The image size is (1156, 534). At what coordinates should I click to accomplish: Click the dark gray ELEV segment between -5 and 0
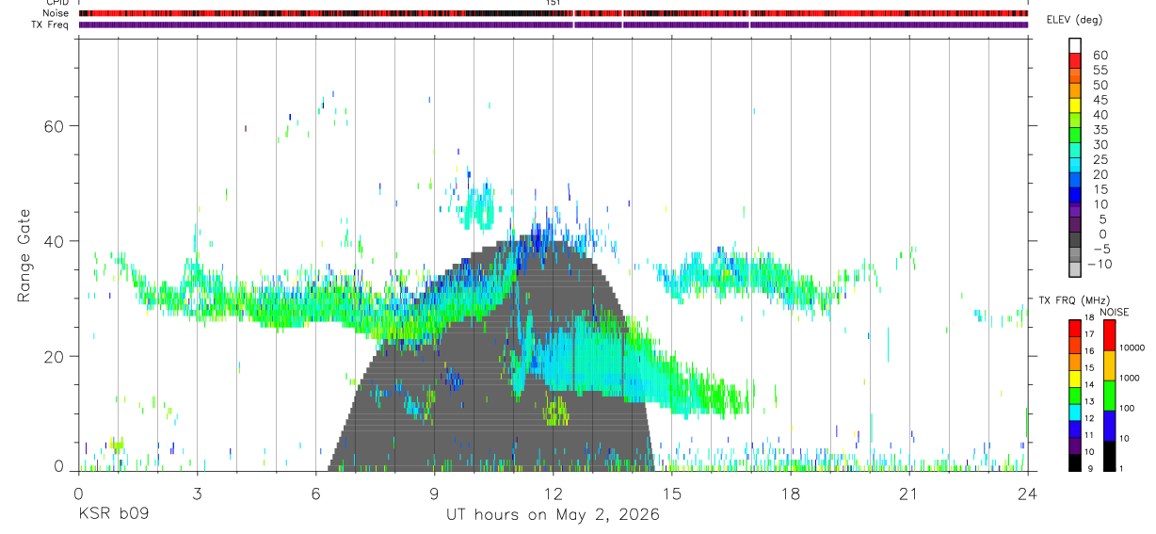pyautogui.click(x=1075, y=241)
